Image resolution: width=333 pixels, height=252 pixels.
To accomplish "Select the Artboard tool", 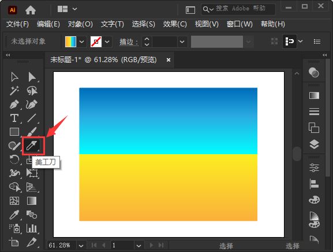I will click(14, 242).
